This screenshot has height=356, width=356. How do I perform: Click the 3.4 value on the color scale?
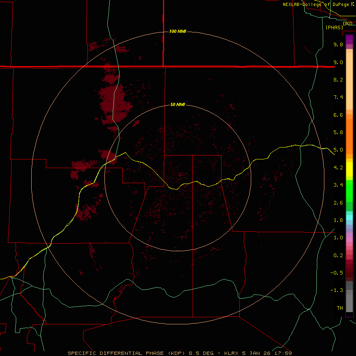(338, 185)
